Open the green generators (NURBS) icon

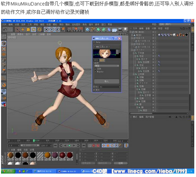pyautogui.click(x=98, y=30)
